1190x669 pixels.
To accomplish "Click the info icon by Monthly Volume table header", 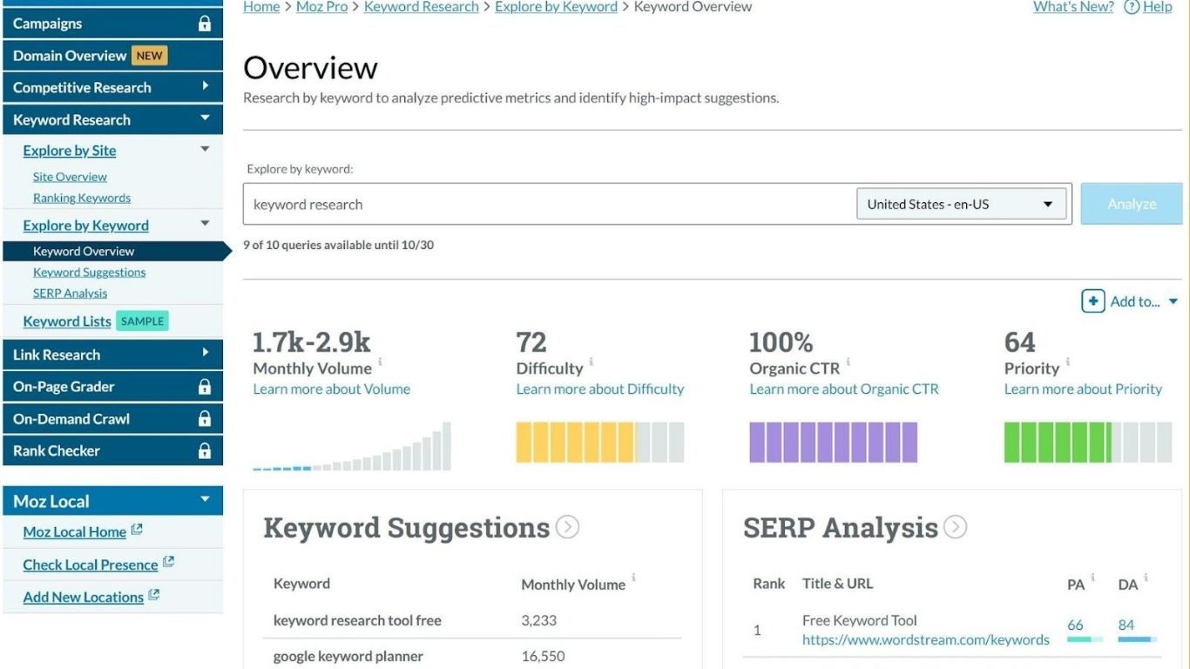I will pos(633,578).
